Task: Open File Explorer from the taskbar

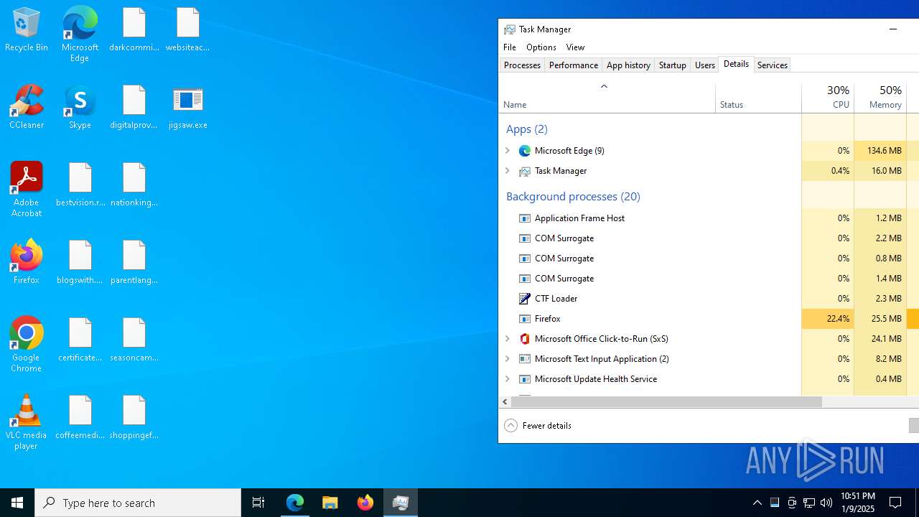Action: click(330, 503)
